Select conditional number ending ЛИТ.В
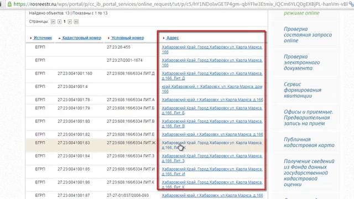The image size is (354, 199). pos(131,121)
